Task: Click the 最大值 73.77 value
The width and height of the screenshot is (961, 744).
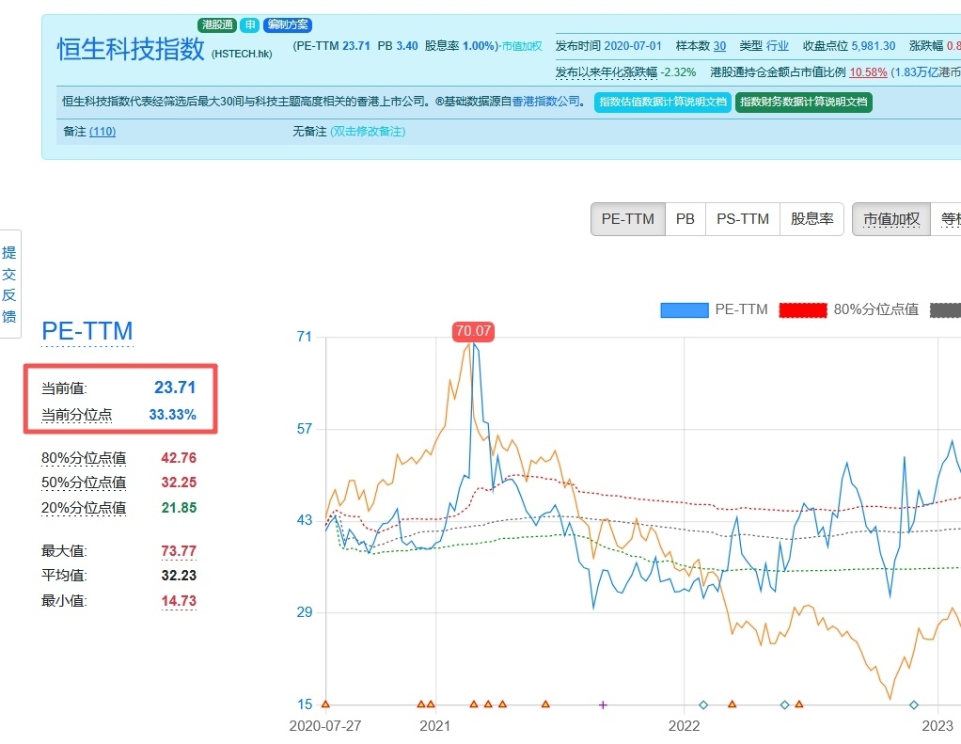Action: [179, 551]
